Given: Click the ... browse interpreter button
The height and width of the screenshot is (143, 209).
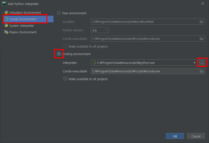Looking at the screenshot, I should [202, 63].
